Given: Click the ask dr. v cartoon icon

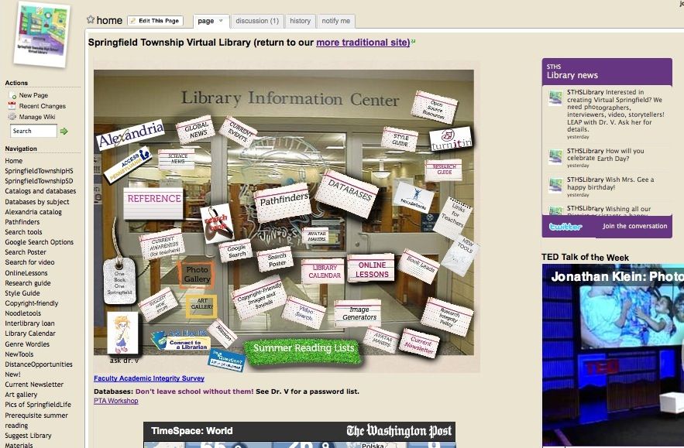Looking at the screenshot, I should click(x=122, y=334).
